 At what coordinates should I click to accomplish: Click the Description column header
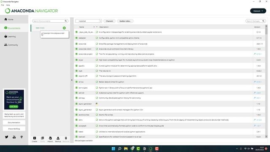[x=104, y=27]
